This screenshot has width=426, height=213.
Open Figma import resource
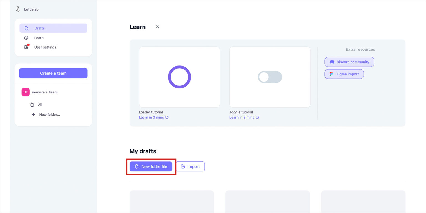tap(344, 74)
